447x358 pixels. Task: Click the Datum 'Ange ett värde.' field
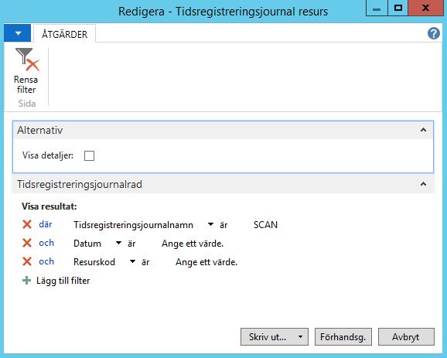tap(193, 244)
